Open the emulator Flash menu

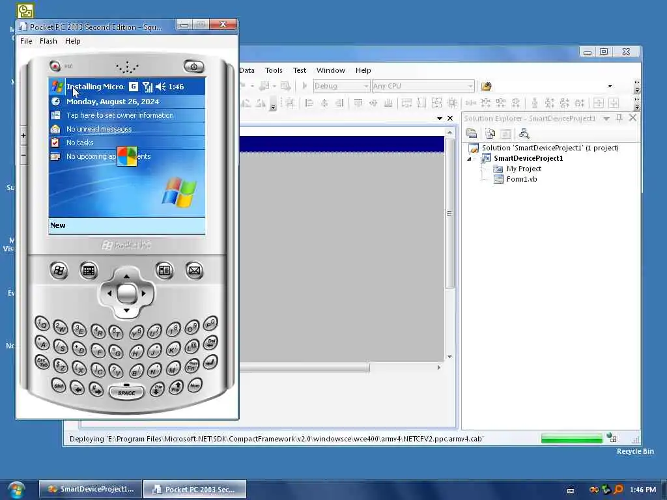point(48,41)
